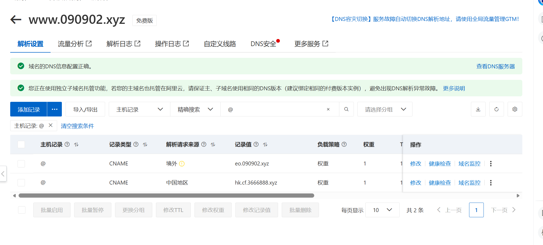Image resolution: width=543 pixels, height=245 pixels.
Task: Click the 批量暂停 button
Action: coord(93,210)
